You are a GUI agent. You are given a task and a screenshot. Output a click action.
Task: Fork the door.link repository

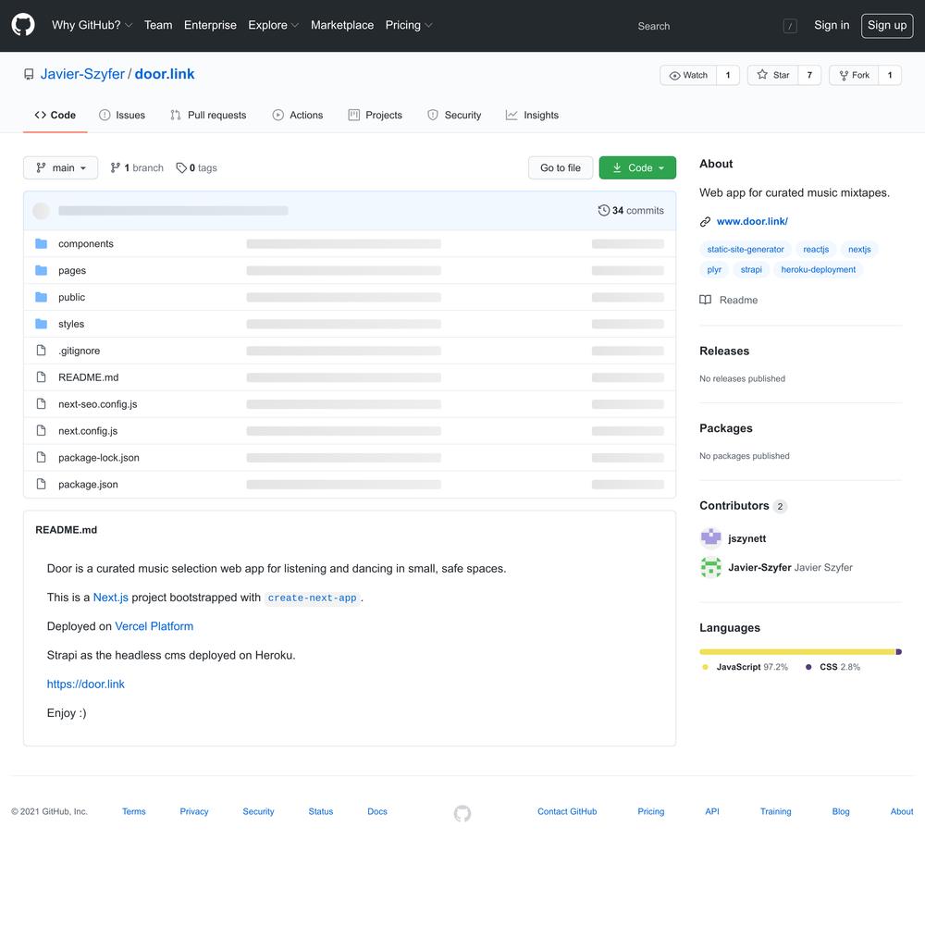pos(854,76)
